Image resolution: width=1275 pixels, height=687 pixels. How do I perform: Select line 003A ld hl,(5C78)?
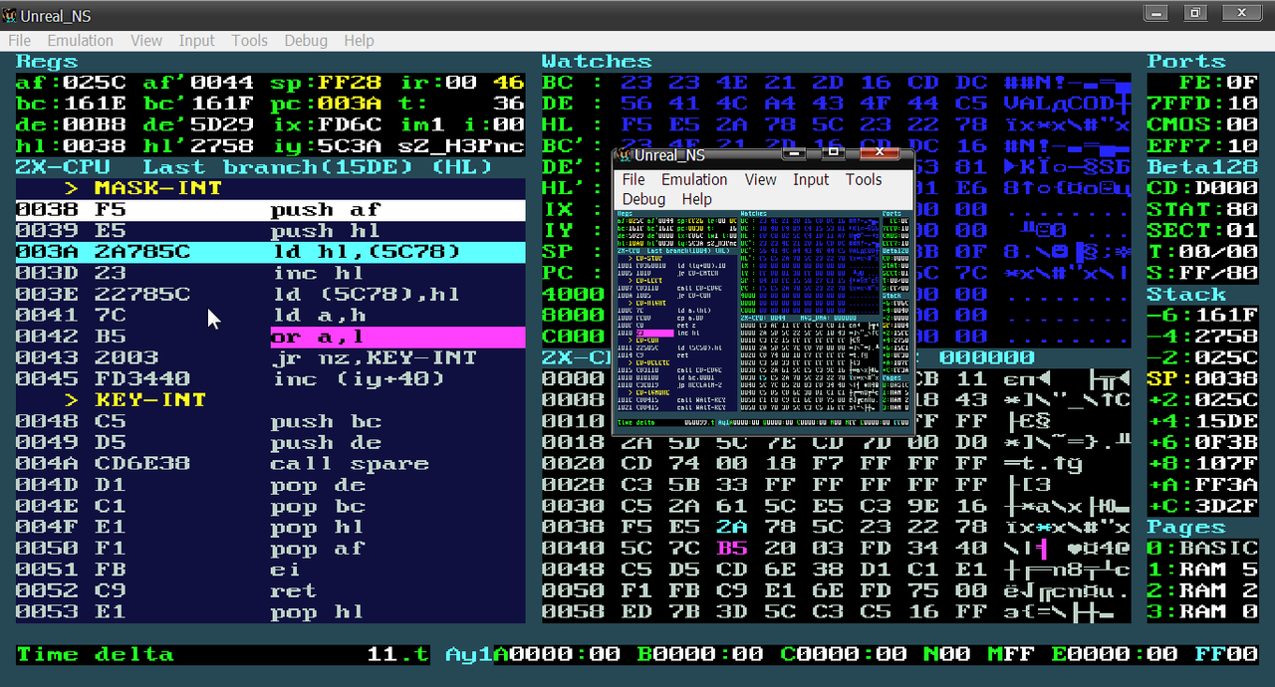270,252
